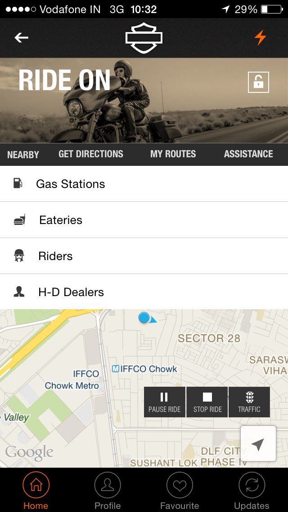Toggle the unlock padlock icon
The image size is (288, 512).
258,82
